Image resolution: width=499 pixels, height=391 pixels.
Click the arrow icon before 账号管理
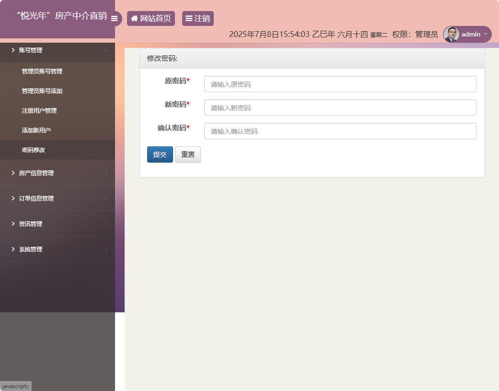pyautogui.click(x=12, y=50)
